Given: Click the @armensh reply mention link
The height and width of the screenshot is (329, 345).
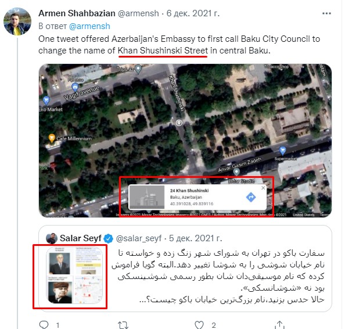Looking at the screenshot, I should tap(89, 26).
